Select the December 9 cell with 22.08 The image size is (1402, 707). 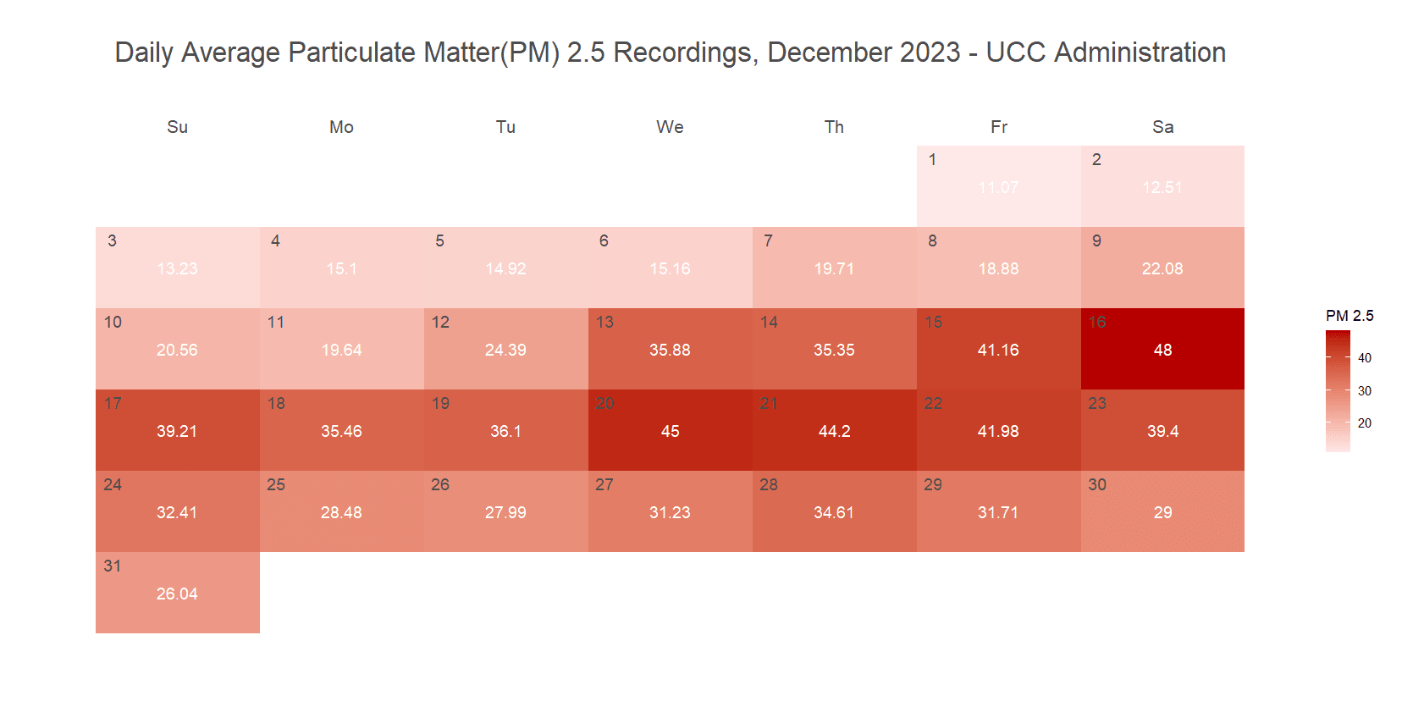(x=1162, y=268)
